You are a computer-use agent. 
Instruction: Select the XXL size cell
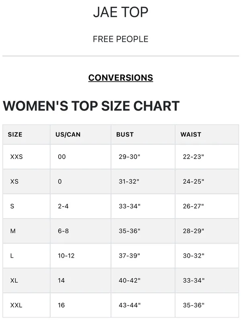point(16,305)
